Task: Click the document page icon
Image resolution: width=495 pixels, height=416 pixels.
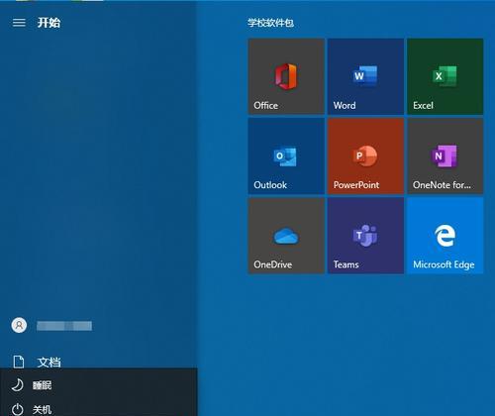Action: click(19, 362)
